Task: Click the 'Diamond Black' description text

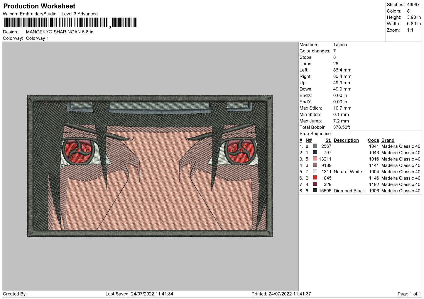Action: click(x=349, y=191)
